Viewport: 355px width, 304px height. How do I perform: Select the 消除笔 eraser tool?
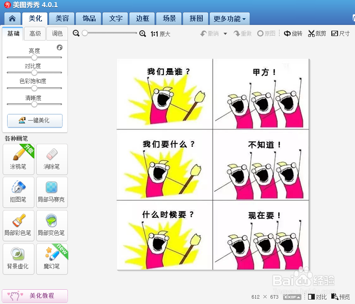(x=52, y=159)
